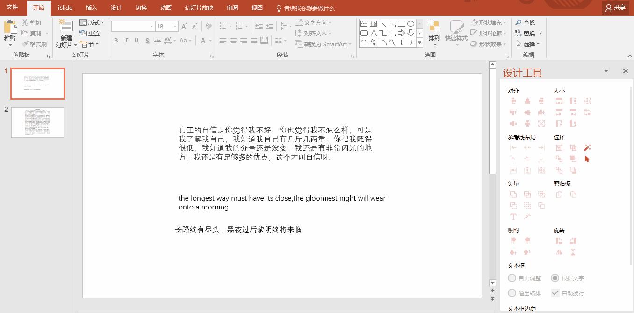This screenshot has width=634, height=313.
Task: Select the oval shape in the gallery
Action: 411,23
